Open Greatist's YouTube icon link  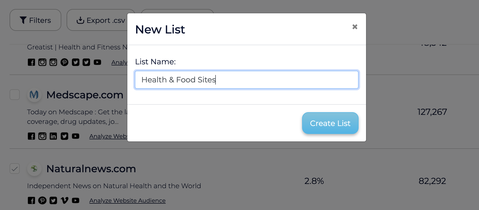98,62
